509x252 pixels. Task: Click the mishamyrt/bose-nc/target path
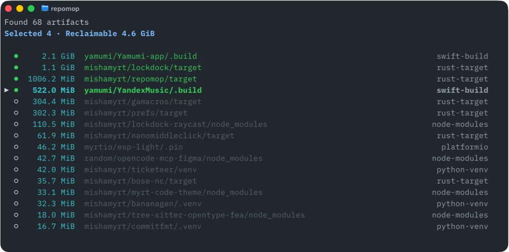point(141,181)
